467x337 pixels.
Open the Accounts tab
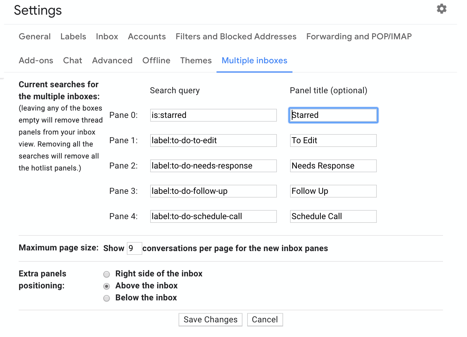tap(147, 37)
